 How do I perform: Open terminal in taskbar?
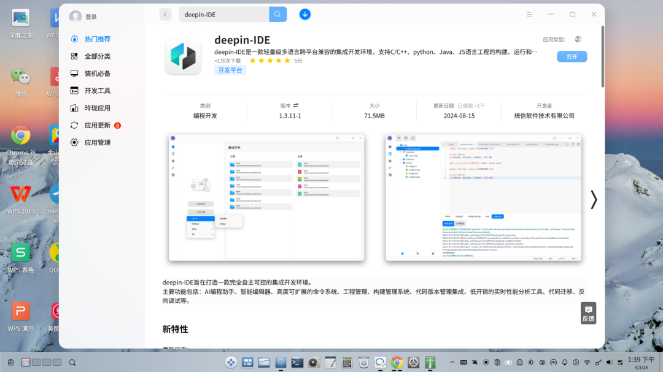click(x=297, y=362)
